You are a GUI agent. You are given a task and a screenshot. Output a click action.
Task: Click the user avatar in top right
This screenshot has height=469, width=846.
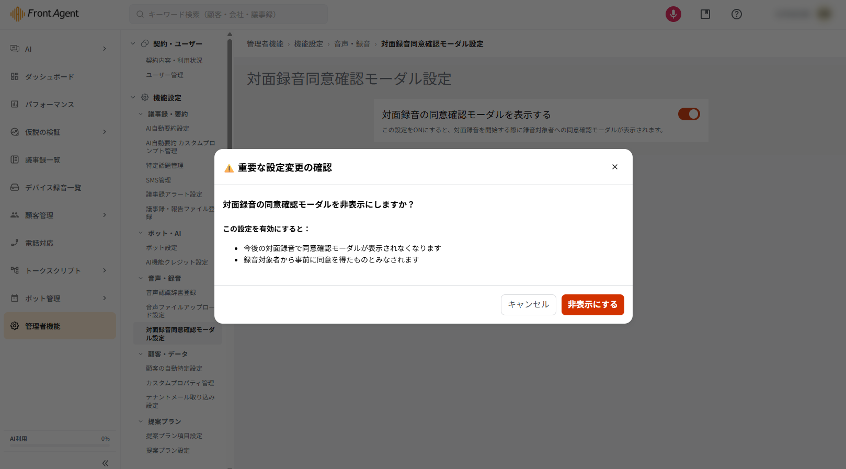(x=825, y=14)
